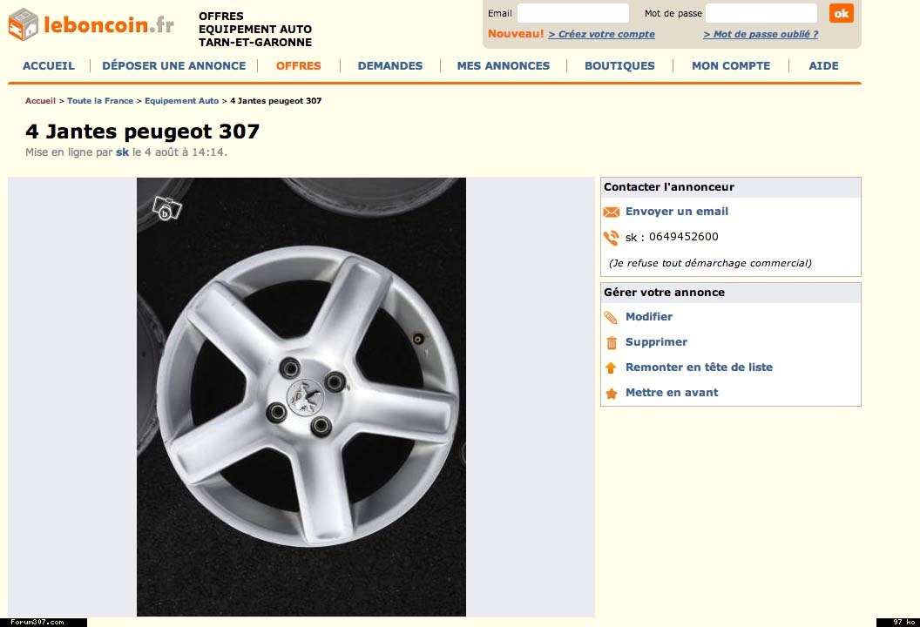Screen dimensions: 920x627
Task: Click Equipement Auto in the breadcrumb
Action: click(181, 101)
